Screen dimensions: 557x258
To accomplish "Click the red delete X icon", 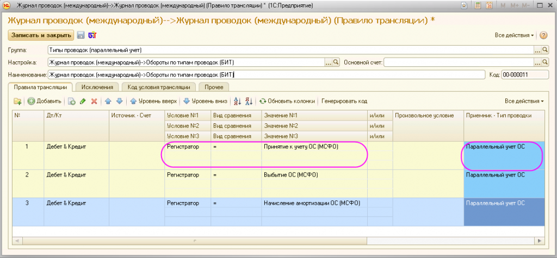I will coord(94,101).
